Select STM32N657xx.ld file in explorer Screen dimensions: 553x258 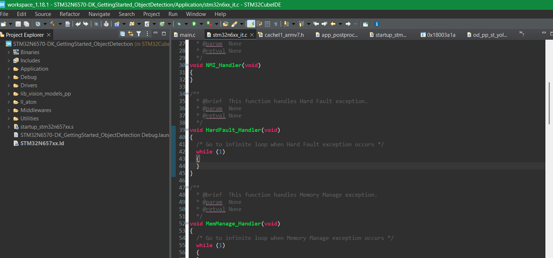click(x=41, y=143)
